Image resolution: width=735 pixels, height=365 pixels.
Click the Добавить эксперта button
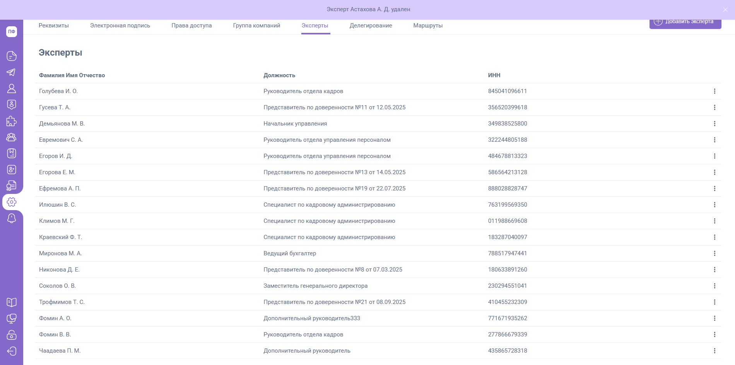pyautogui.click(x=685, y=22)
